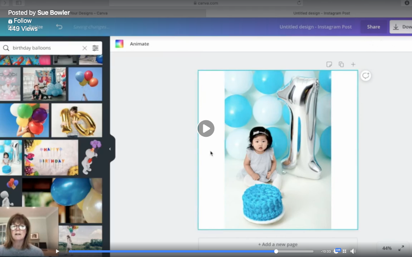Seek using the video progress bar handle

(x=276, y=251)
